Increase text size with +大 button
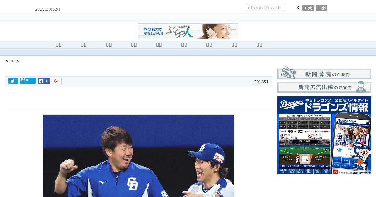This screenshot has width=376, height=197. pos(308,8)
